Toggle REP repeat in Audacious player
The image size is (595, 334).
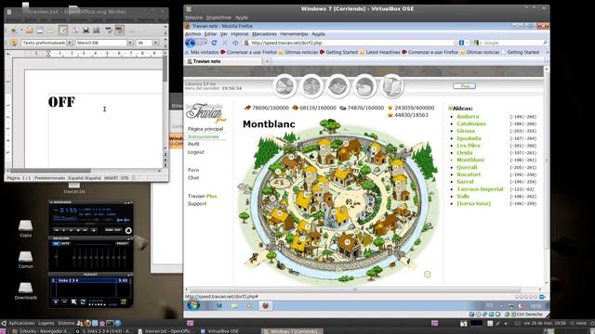[118, 230]
